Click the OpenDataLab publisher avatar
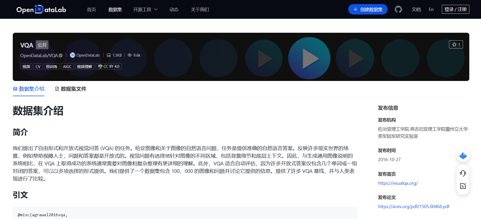Screen dimensions: 481x219 (x=72, y=55)
